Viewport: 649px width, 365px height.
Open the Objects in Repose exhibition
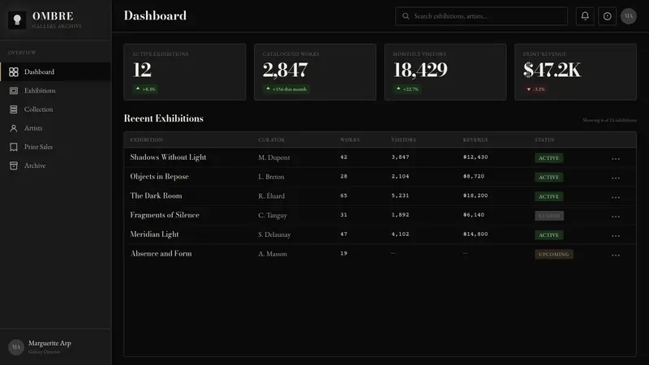click(x=159, y=176)
